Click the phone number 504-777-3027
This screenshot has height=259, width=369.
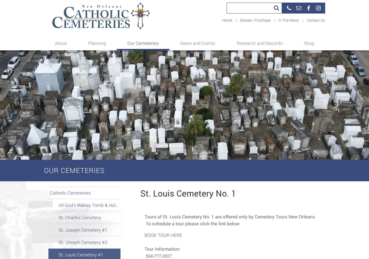click(159, 256)
